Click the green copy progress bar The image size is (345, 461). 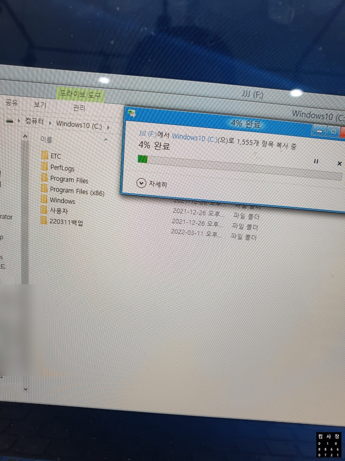pyautogui.click(x=143, y=159)
